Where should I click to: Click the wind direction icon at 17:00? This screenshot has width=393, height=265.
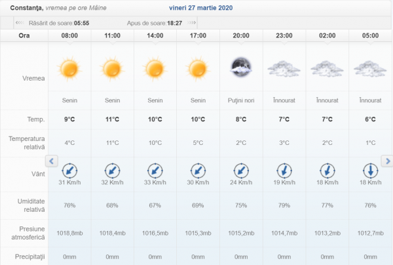[x=198, y=170]
